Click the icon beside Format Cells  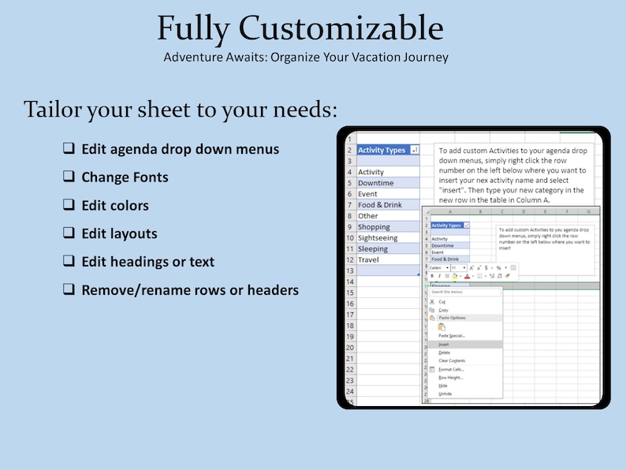tap(432, 369)
